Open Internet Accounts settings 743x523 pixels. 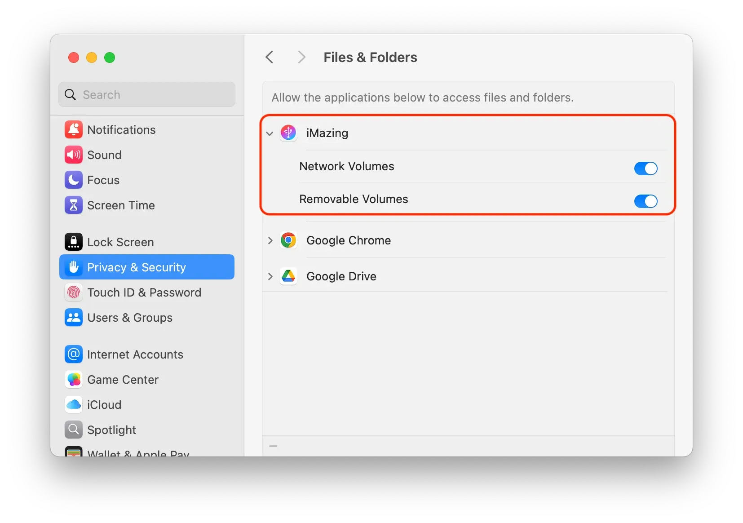[x=135, y=354]
